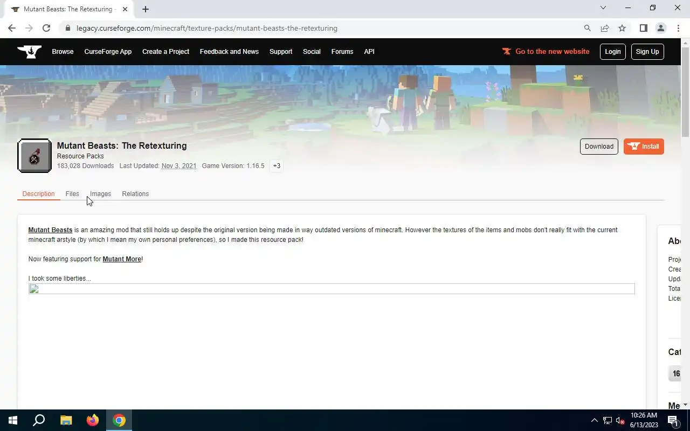Open Feedback and News
Screen dimensions: 690x431
(229, 52)
